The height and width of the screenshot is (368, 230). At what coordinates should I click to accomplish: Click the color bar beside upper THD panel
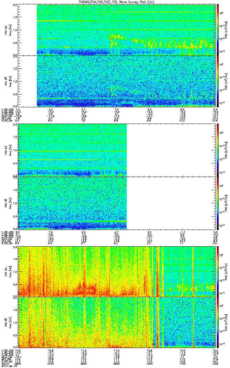[218, 150]
